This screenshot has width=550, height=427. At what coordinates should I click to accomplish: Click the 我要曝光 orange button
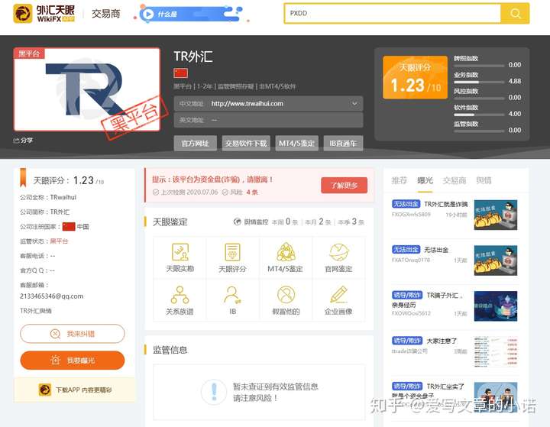(x=73, y=361)
